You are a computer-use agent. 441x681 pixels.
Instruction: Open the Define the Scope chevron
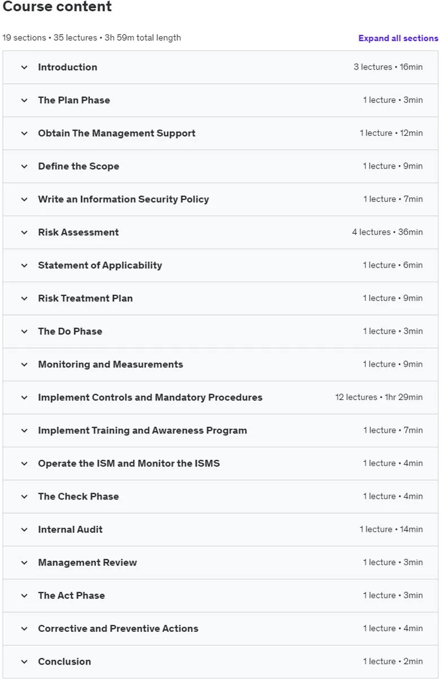point(24,166)
